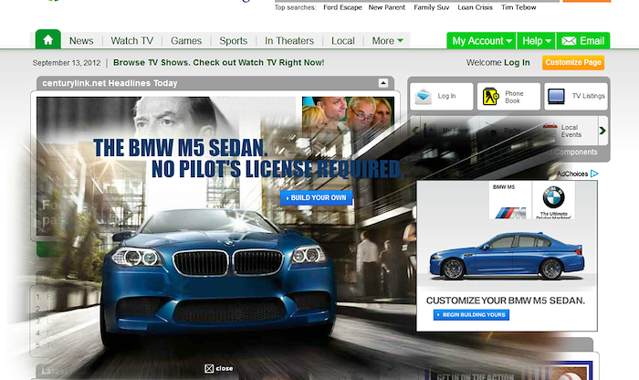Close the BMW overlay ad
This screenshot has height=380, width=639.
point(219,368)
